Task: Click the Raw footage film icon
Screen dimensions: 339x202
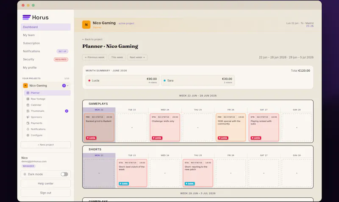Action: [x=28, y=99]
